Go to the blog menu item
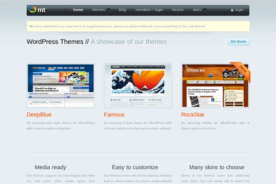The image size is (276, 184). (x=122, y=10)
